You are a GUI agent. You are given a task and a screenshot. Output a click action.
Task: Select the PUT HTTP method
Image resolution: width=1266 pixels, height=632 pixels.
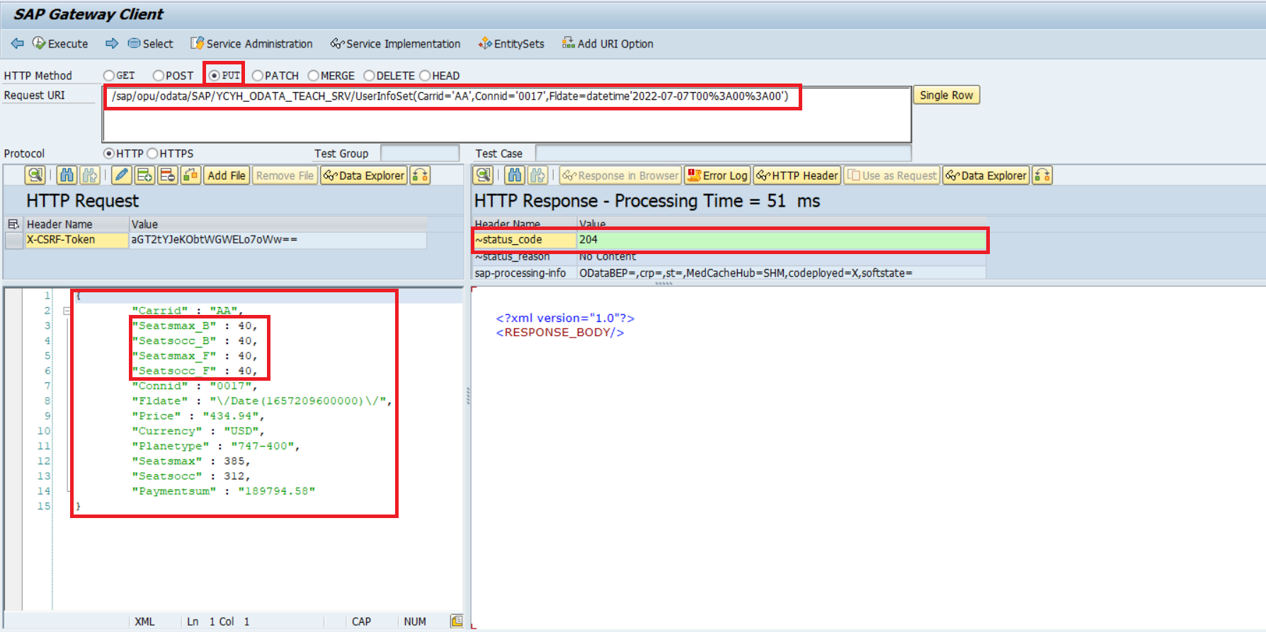(x=214, y=76)
